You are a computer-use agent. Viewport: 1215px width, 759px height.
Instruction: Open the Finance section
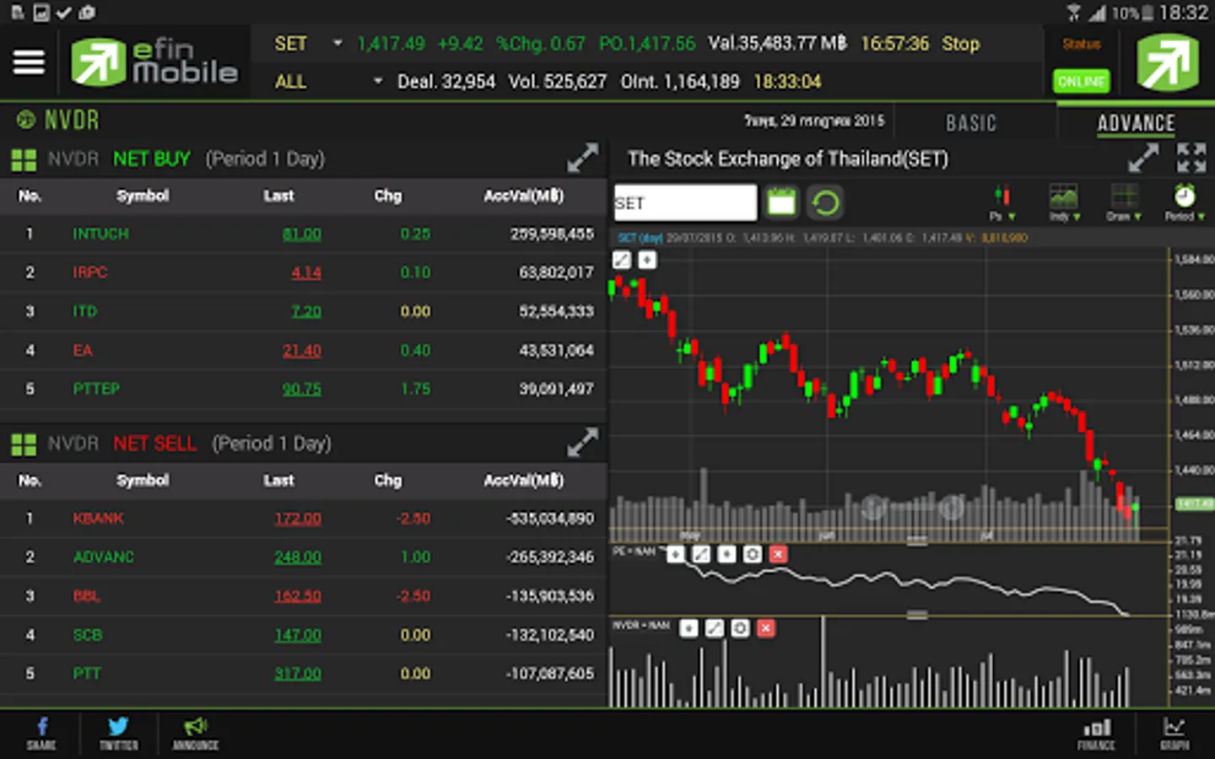[x=1096, y=734]
